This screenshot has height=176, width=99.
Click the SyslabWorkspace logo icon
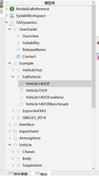pyautogui.click(x=12, y=16)
